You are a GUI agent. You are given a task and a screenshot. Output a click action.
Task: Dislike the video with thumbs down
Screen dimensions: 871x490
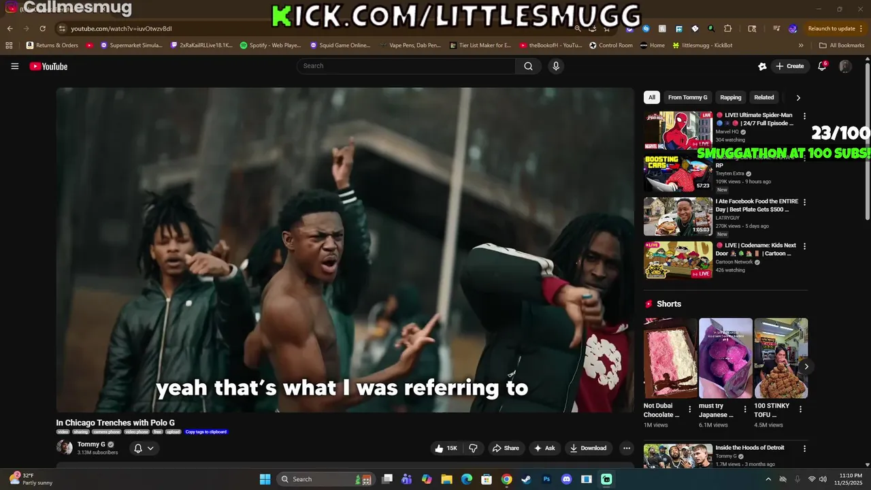click(473, 448)
